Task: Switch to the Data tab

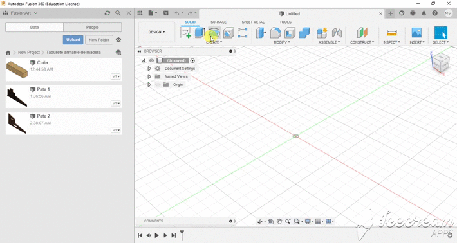Action: [x=34, y=28]
